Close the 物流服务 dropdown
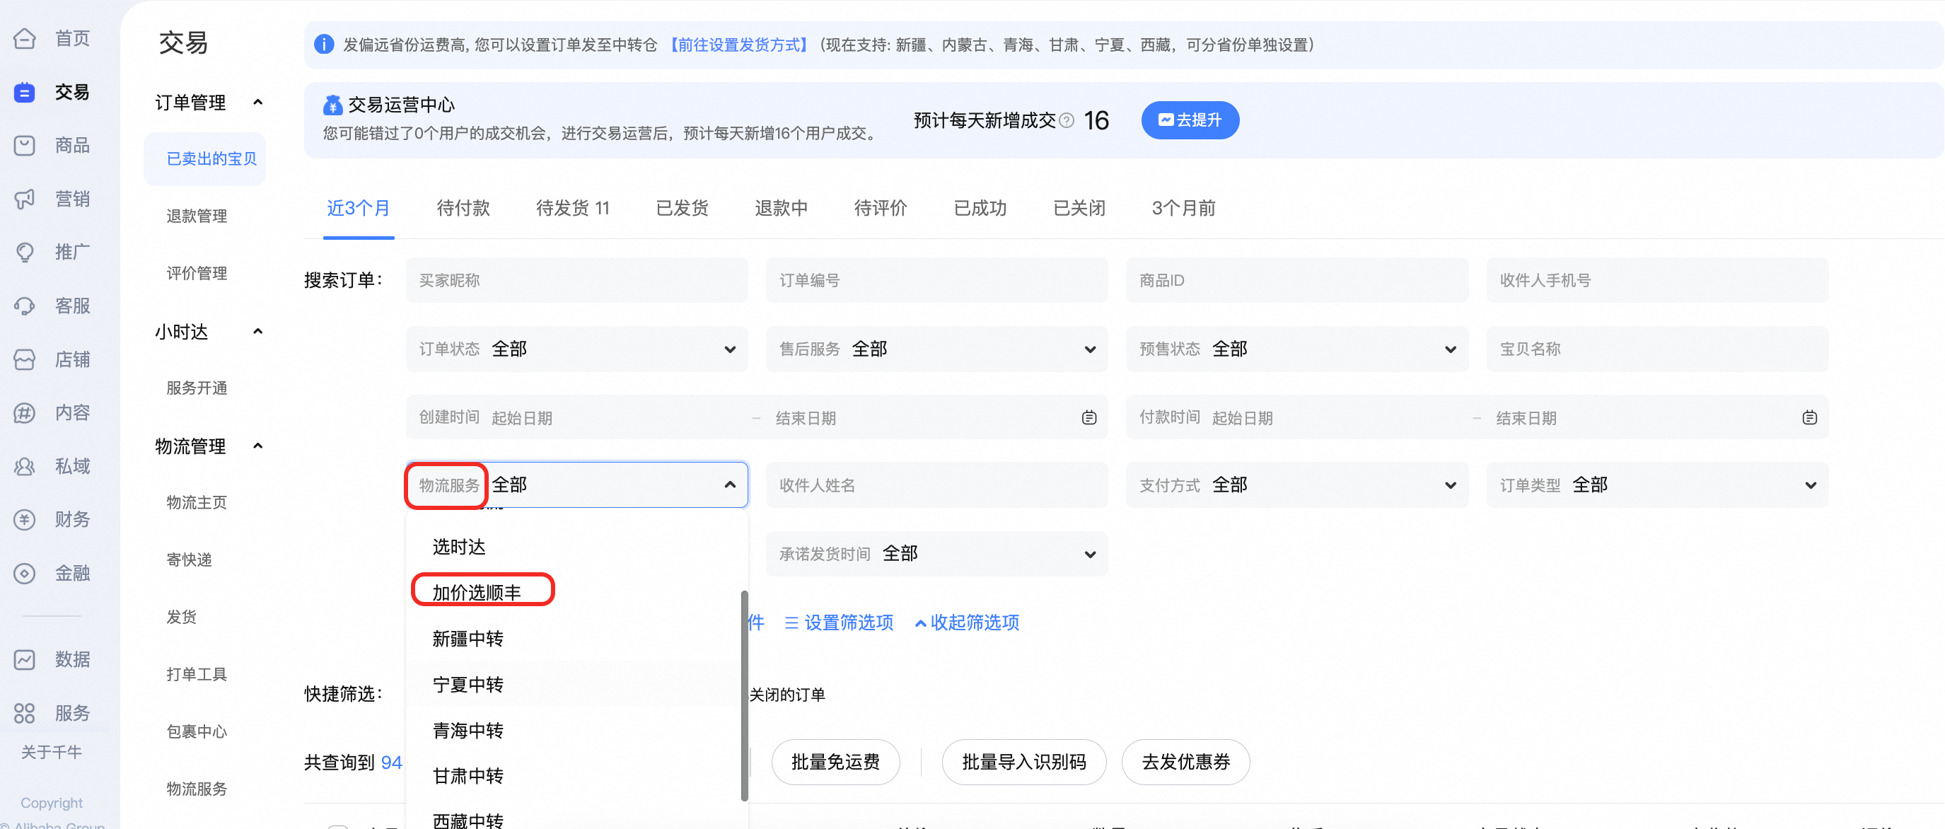The width and height of the screenshot is (1945, 829). point(577,485)
